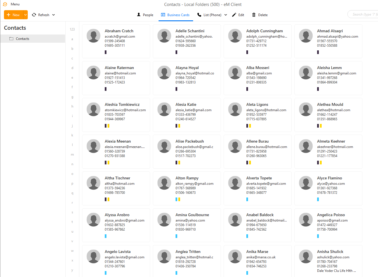Click phone number 01731-825958
This screenshot has height=277, width=378.
[256, 151]
